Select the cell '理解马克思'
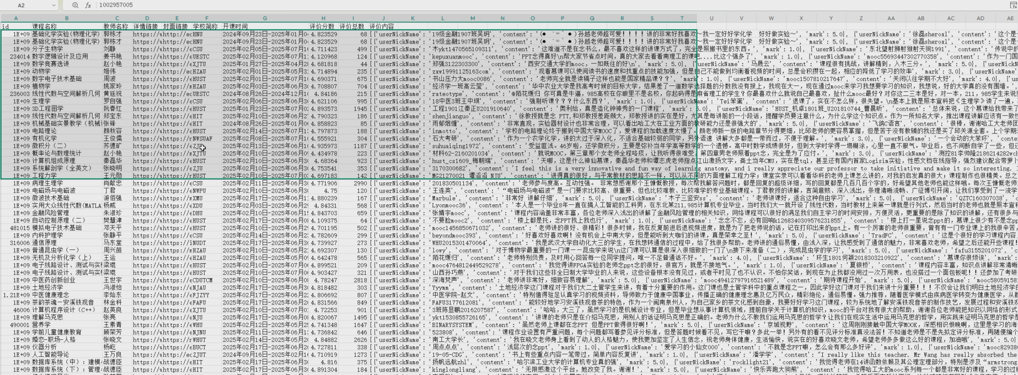This screenshot has width=1018, height=375. (67, 318)
